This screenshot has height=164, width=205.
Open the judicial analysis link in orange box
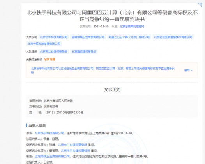[x=102, y=70]
